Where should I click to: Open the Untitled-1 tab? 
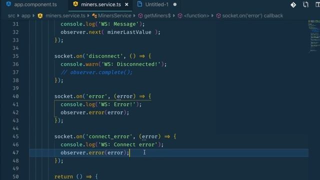tap(156, 4)
